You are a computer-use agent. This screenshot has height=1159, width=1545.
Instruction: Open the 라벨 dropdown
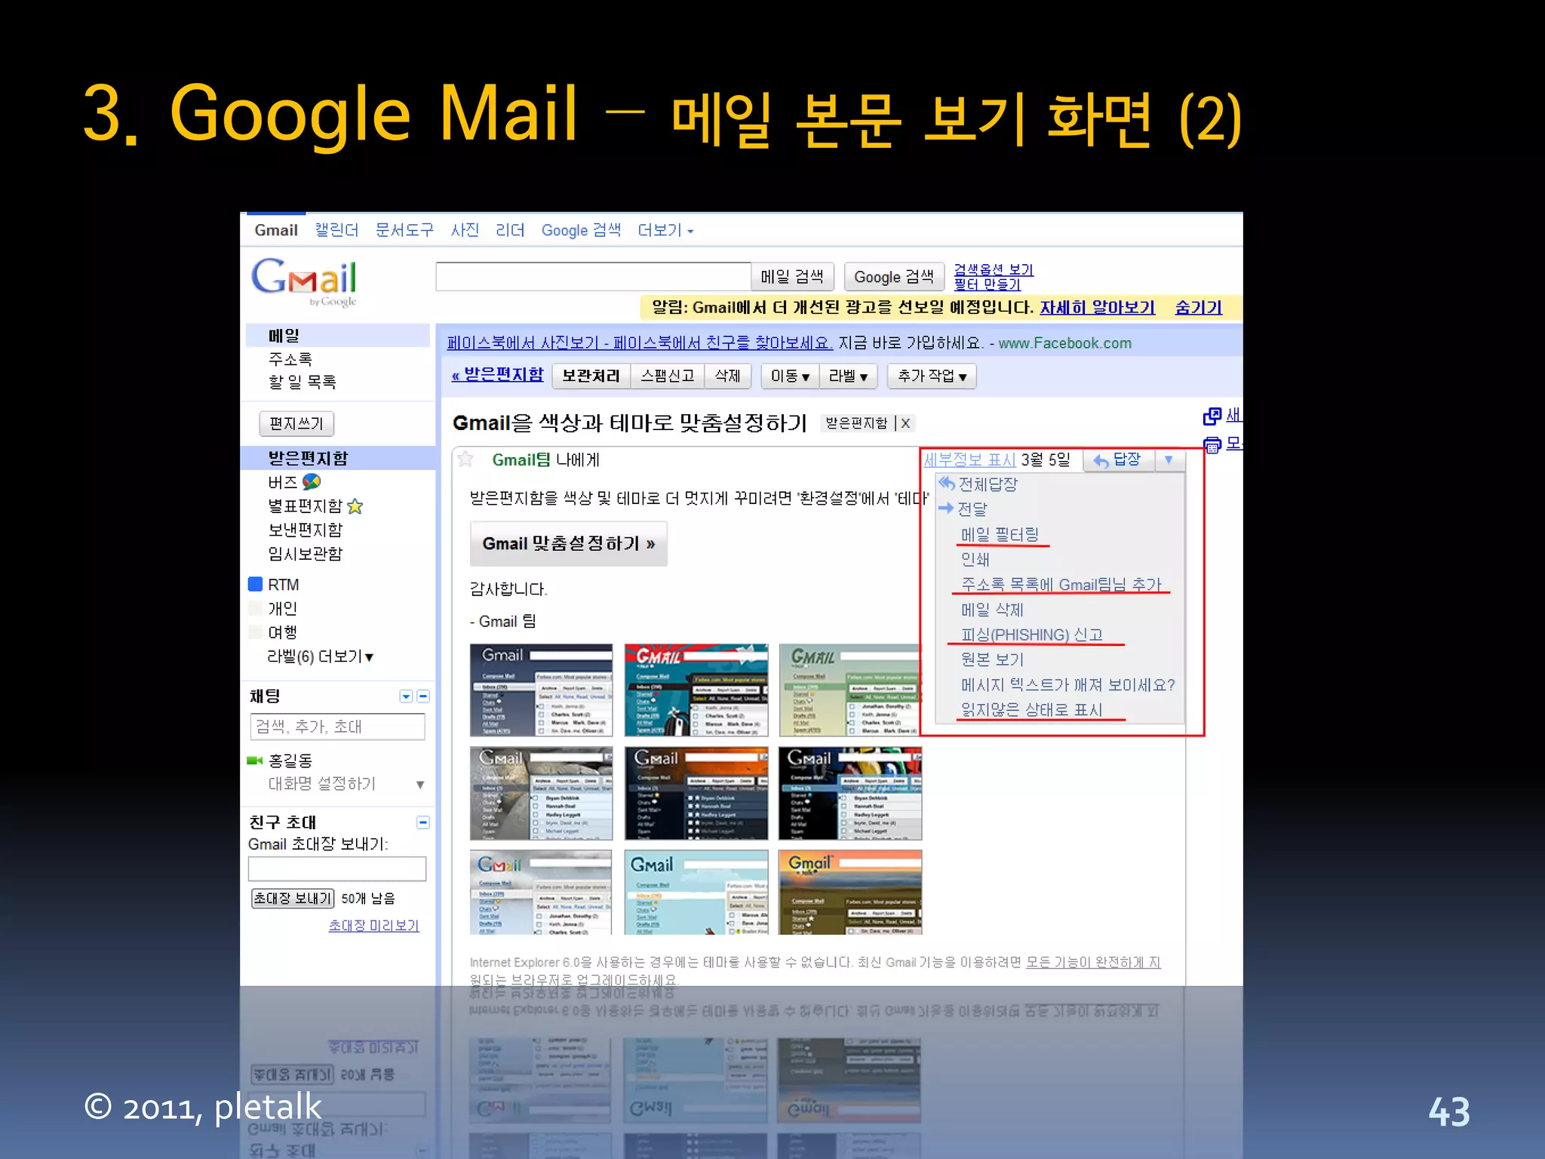pyautogui.click(x=848, y=376)
